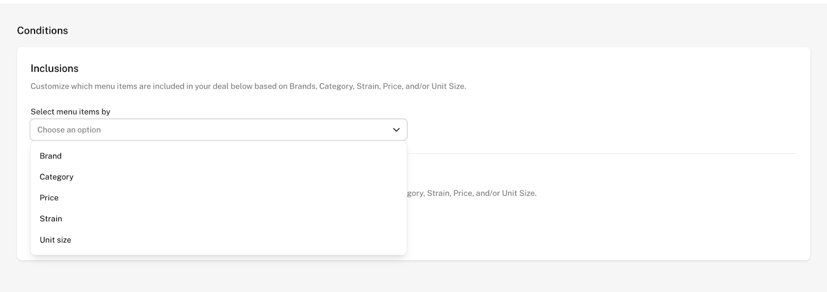
Task: Pick Price from the dropdown options
Action: point(49,198)
